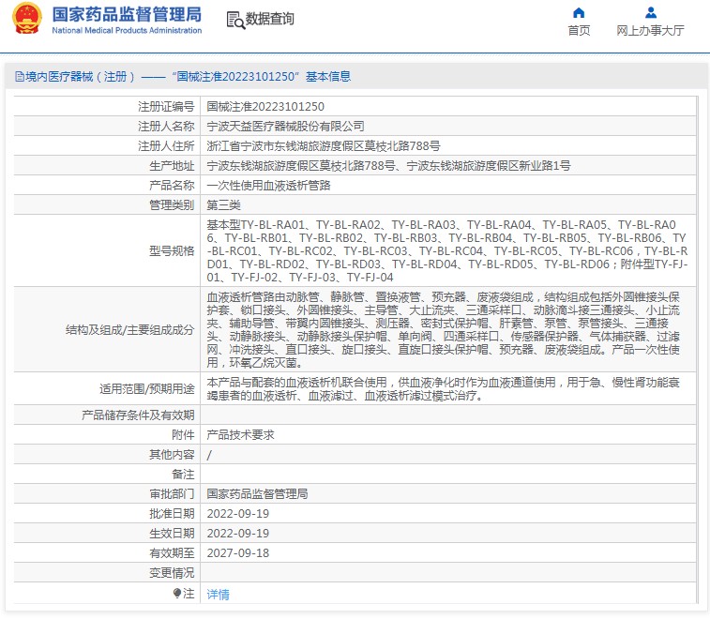Click 附件 value 产品技术要求
This screenshot has width=710, height=619.
tap(240, 434)
